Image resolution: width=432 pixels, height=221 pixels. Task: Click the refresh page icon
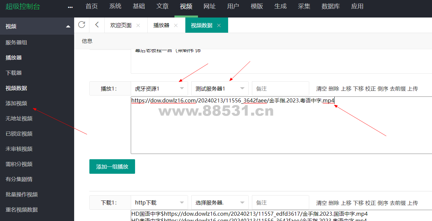point(82,25)
